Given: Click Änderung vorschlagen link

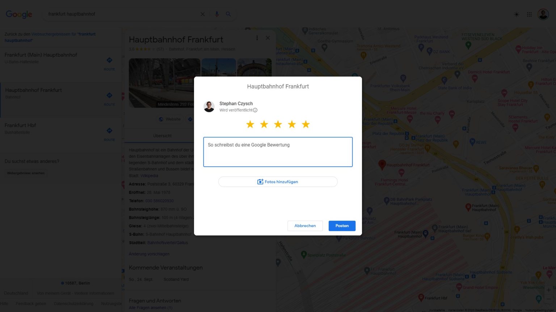Looking at the screenshot, I should (x=149, y=254).
